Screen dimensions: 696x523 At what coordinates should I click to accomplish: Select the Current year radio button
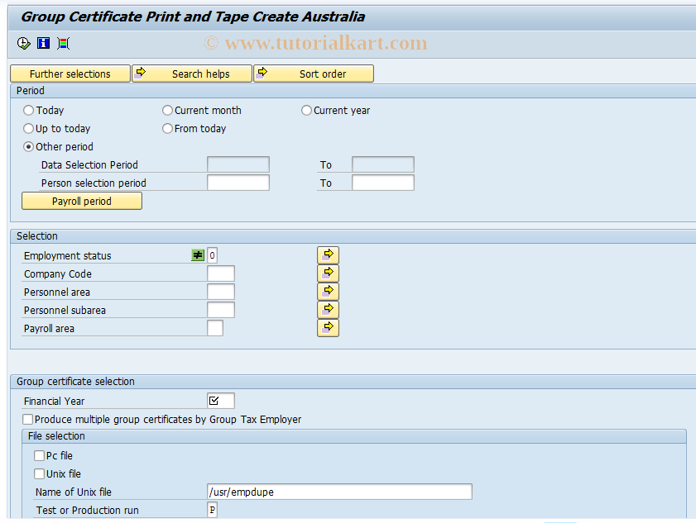click(306, 110)
